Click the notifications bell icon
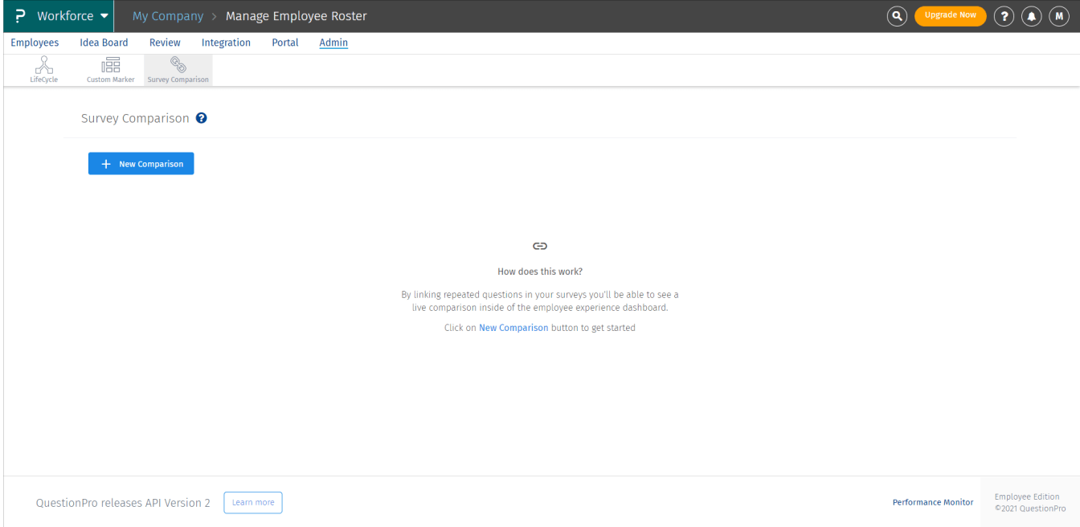Screen dimensions: 1080x527 1031,15
